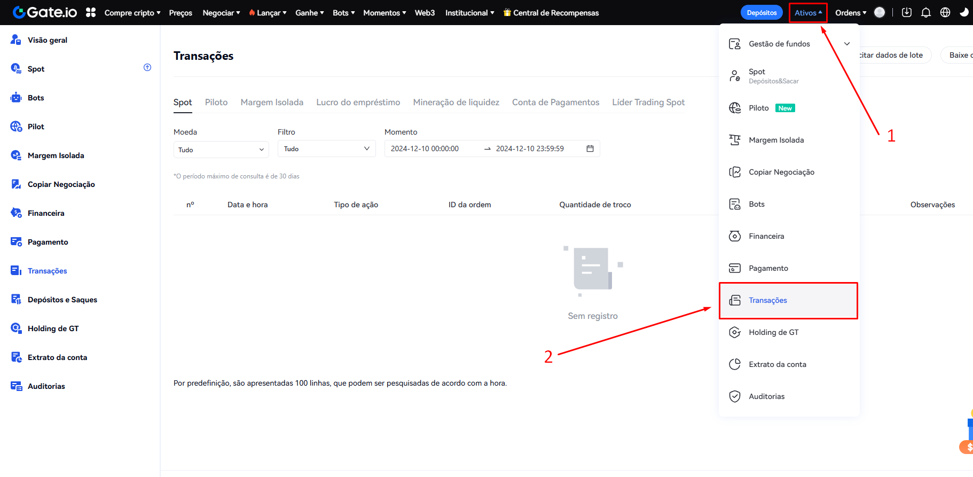973x477 pixels.
Task: Open the Moeda dropdown
Action: pyautogui.click(x=221, y=150)
